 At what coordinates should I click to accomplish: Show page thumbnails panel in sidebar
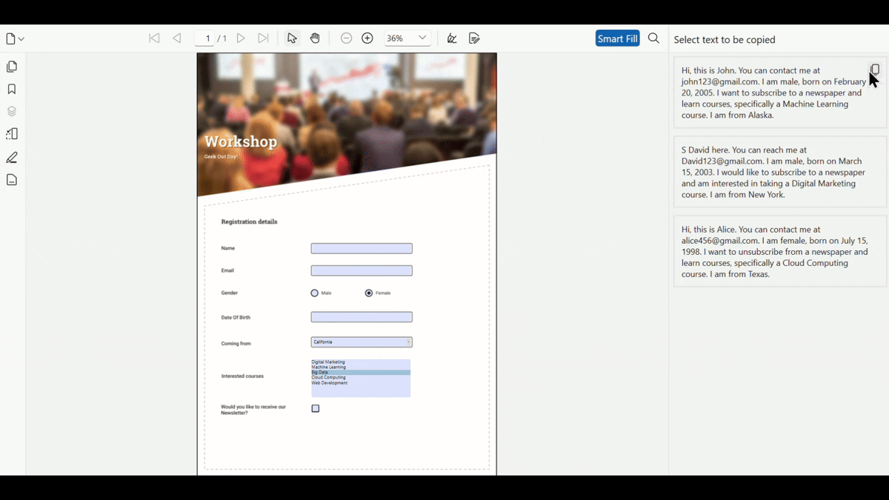pyautogui.click(x=12, y=67)
